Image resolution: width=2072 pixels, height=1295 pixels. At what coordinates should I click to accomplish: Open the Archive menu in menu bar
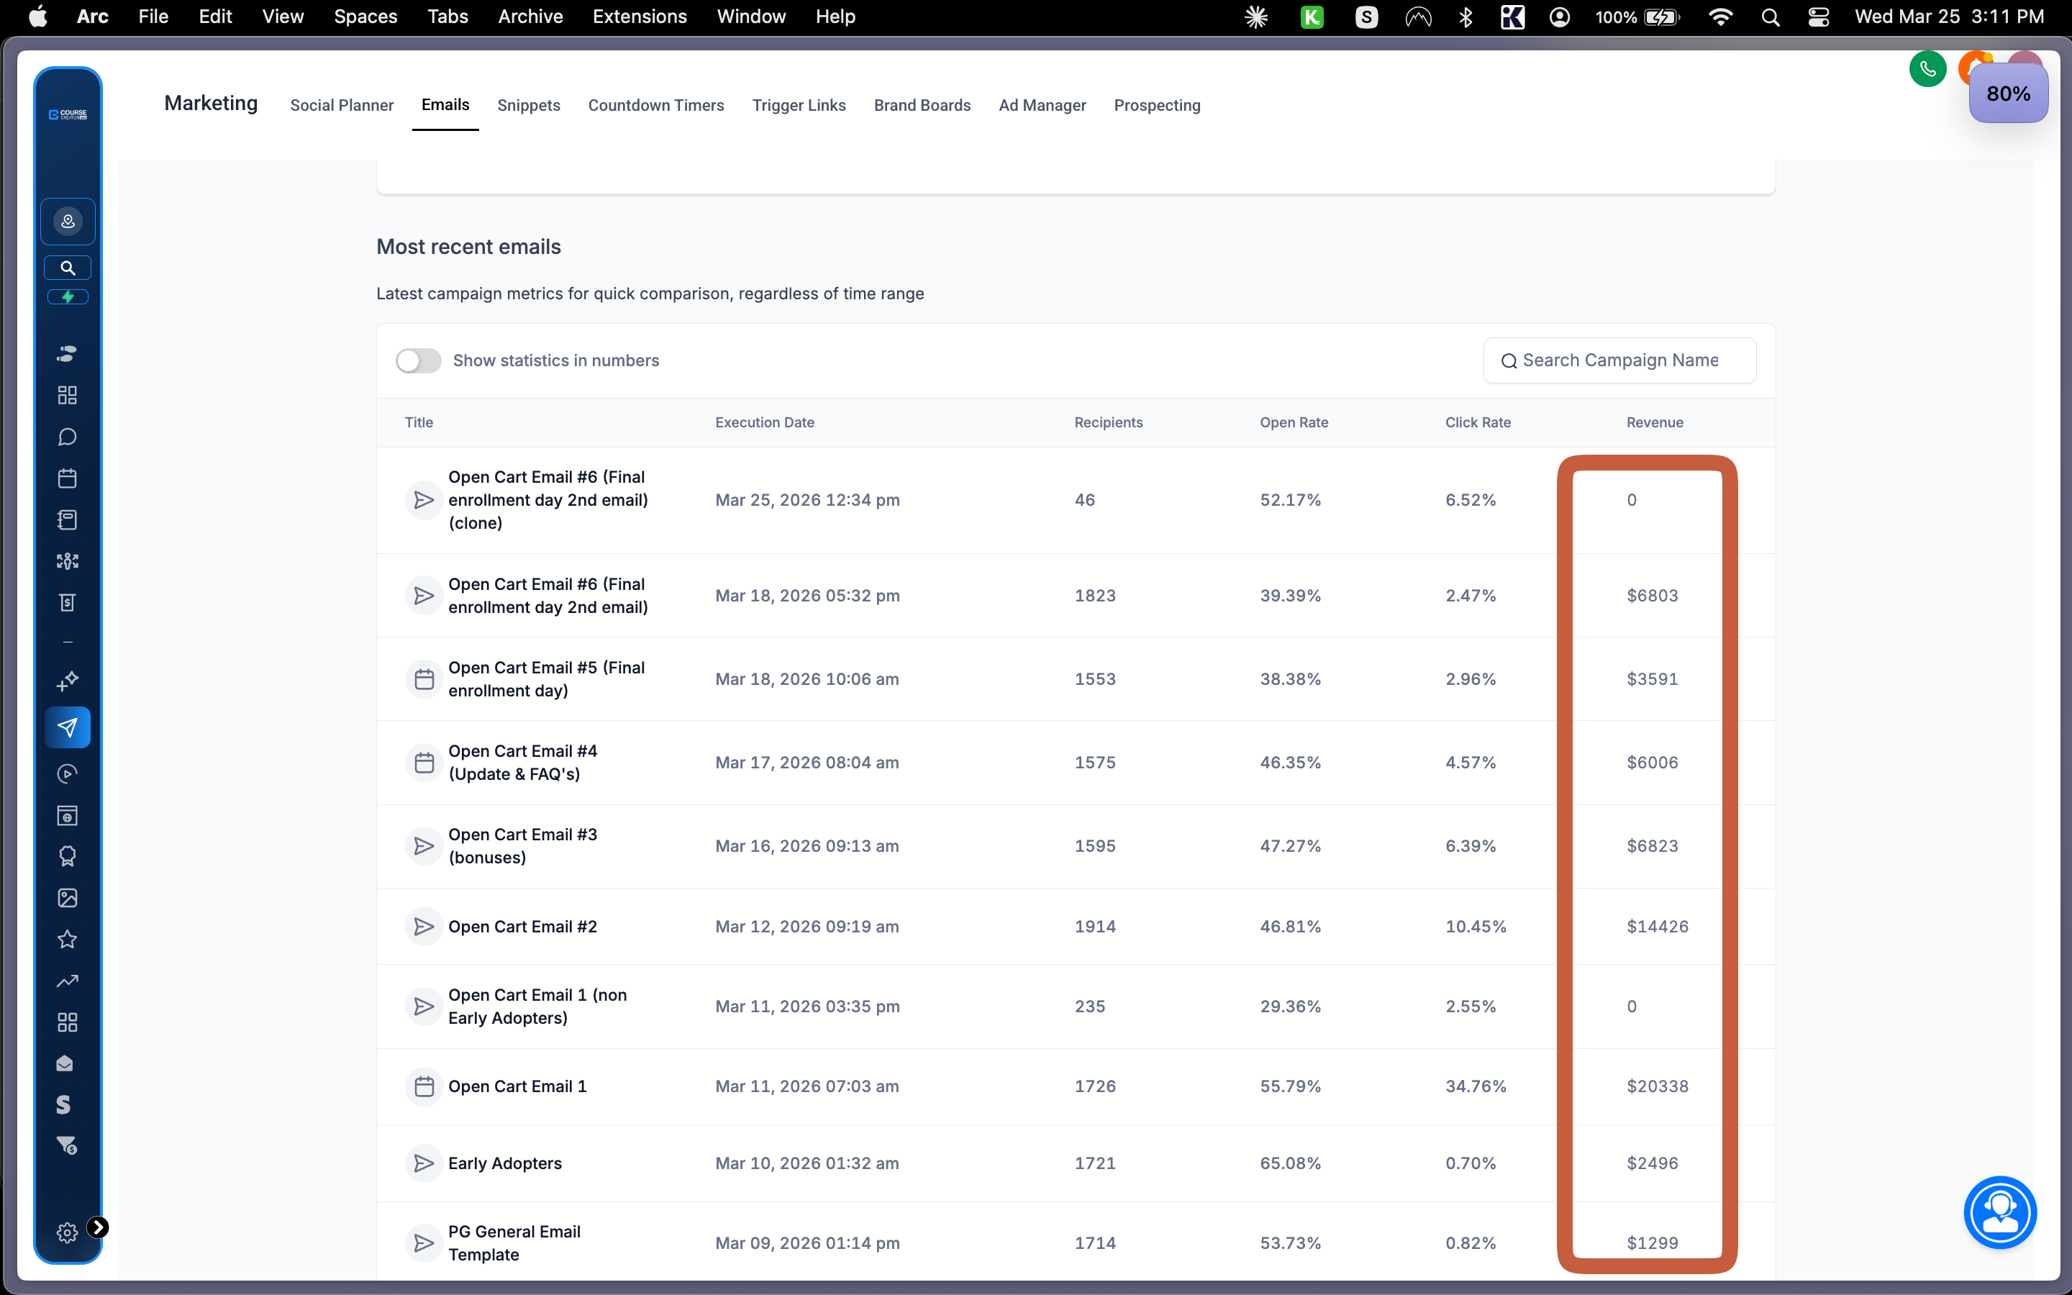pyautogui.click(x=530, y=17)
